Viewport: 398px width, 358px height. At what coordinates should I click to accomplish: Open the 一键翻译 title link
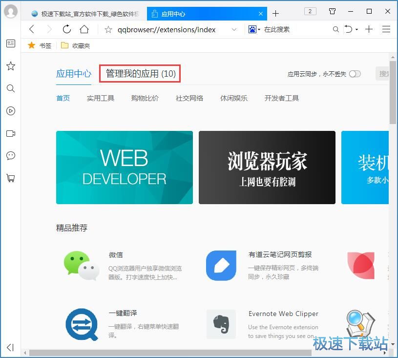123,313
